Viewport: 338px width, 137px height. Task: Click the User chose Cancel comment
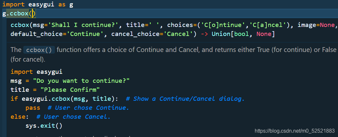[x=73, y=117]
